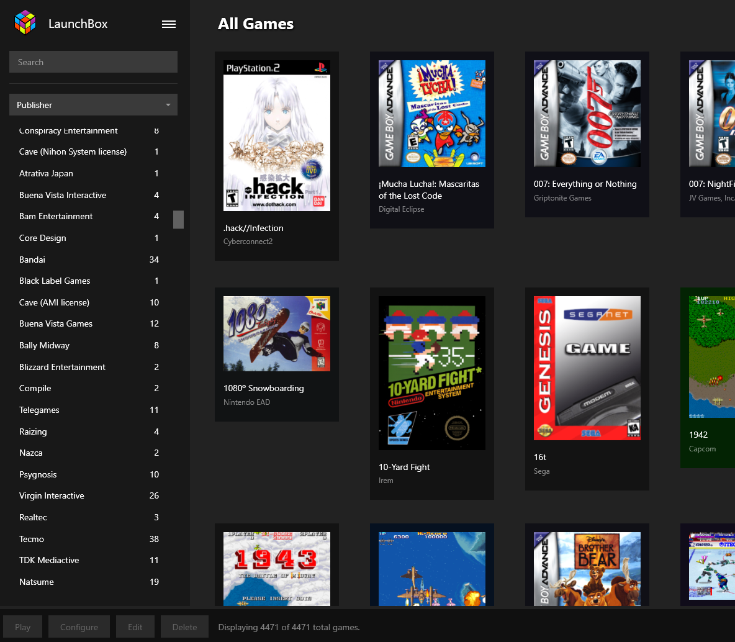735x642 pixels.
Task: Click the Configure button
Action: click(x=79, y=627)
